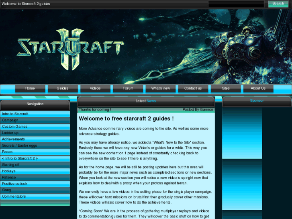Select Races in the navigation list
The width and height of the screenshot is (292, 219).
point(35,152)
